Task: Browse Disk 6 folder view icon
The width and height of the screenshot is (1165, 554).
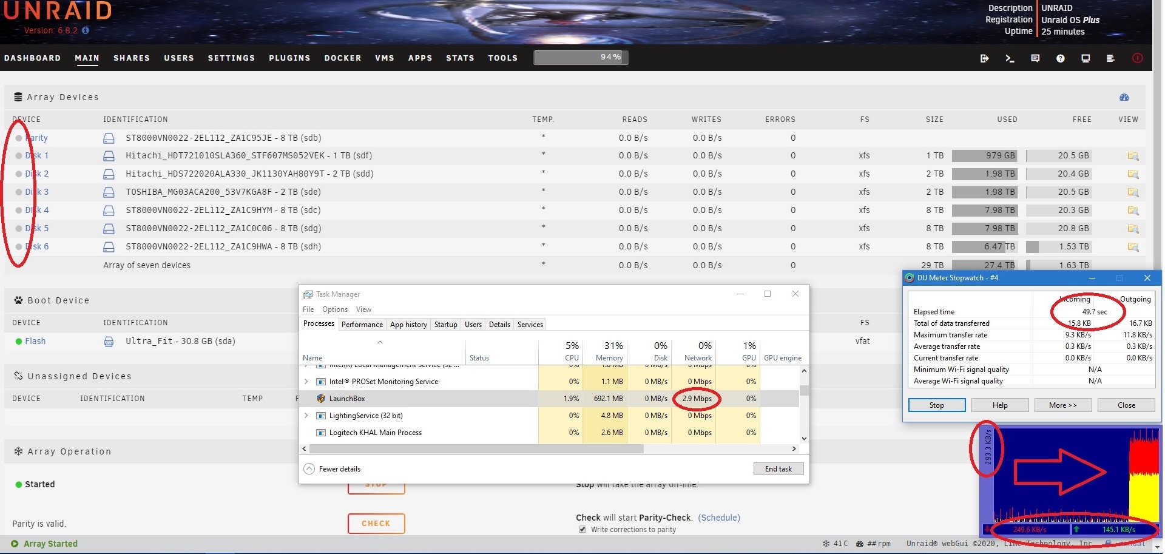Action: click(1133, 247)
